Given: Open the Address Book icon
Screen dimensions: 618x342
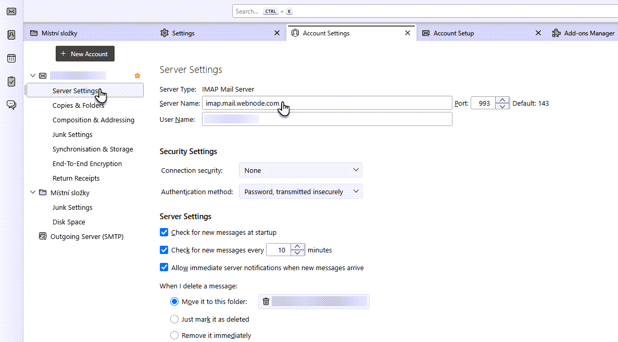Looking at the screenshot, I should pyautogui.click(x=11, y=35).
